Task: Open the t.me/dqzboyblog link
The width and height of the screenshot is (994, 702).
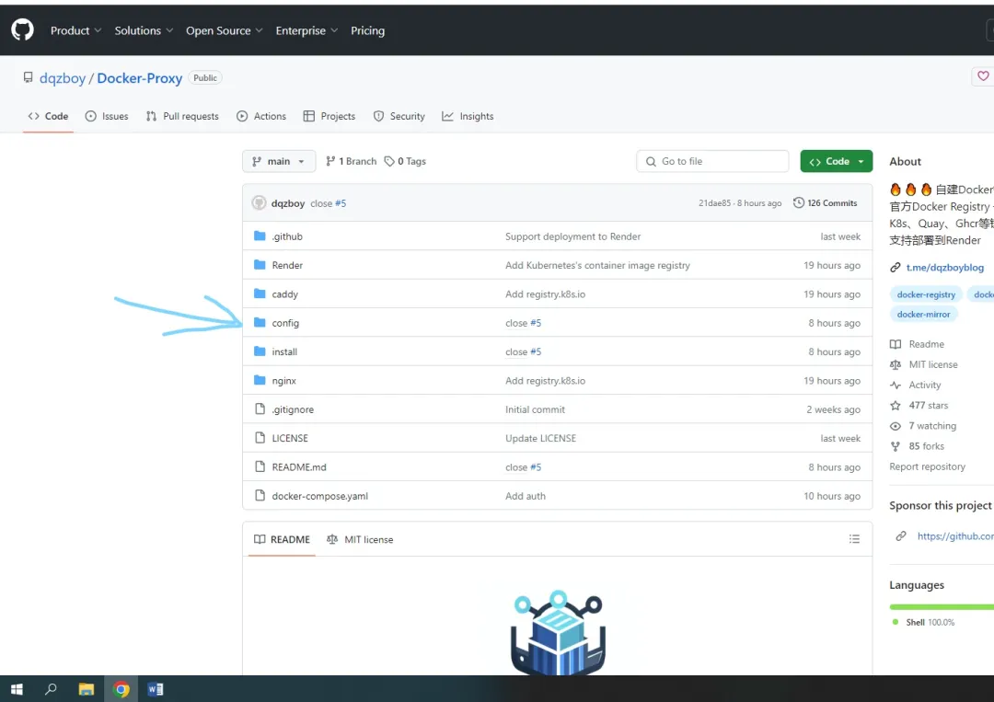Action: click(x=944, y=268)
